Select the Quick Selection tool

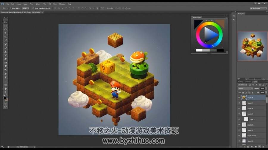[x=5, y=33]
